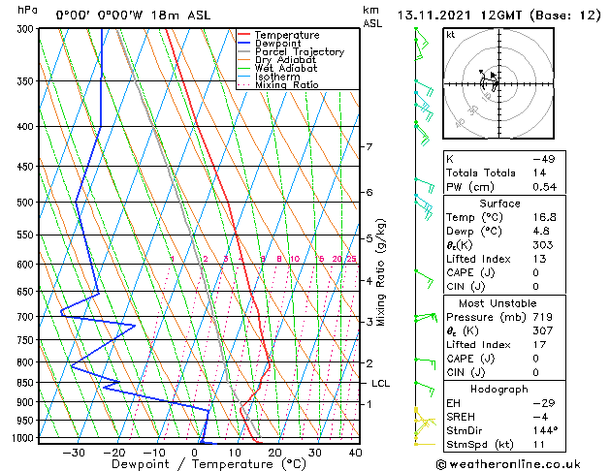Click the 'Hodograph' section heading

coord(499,390)
